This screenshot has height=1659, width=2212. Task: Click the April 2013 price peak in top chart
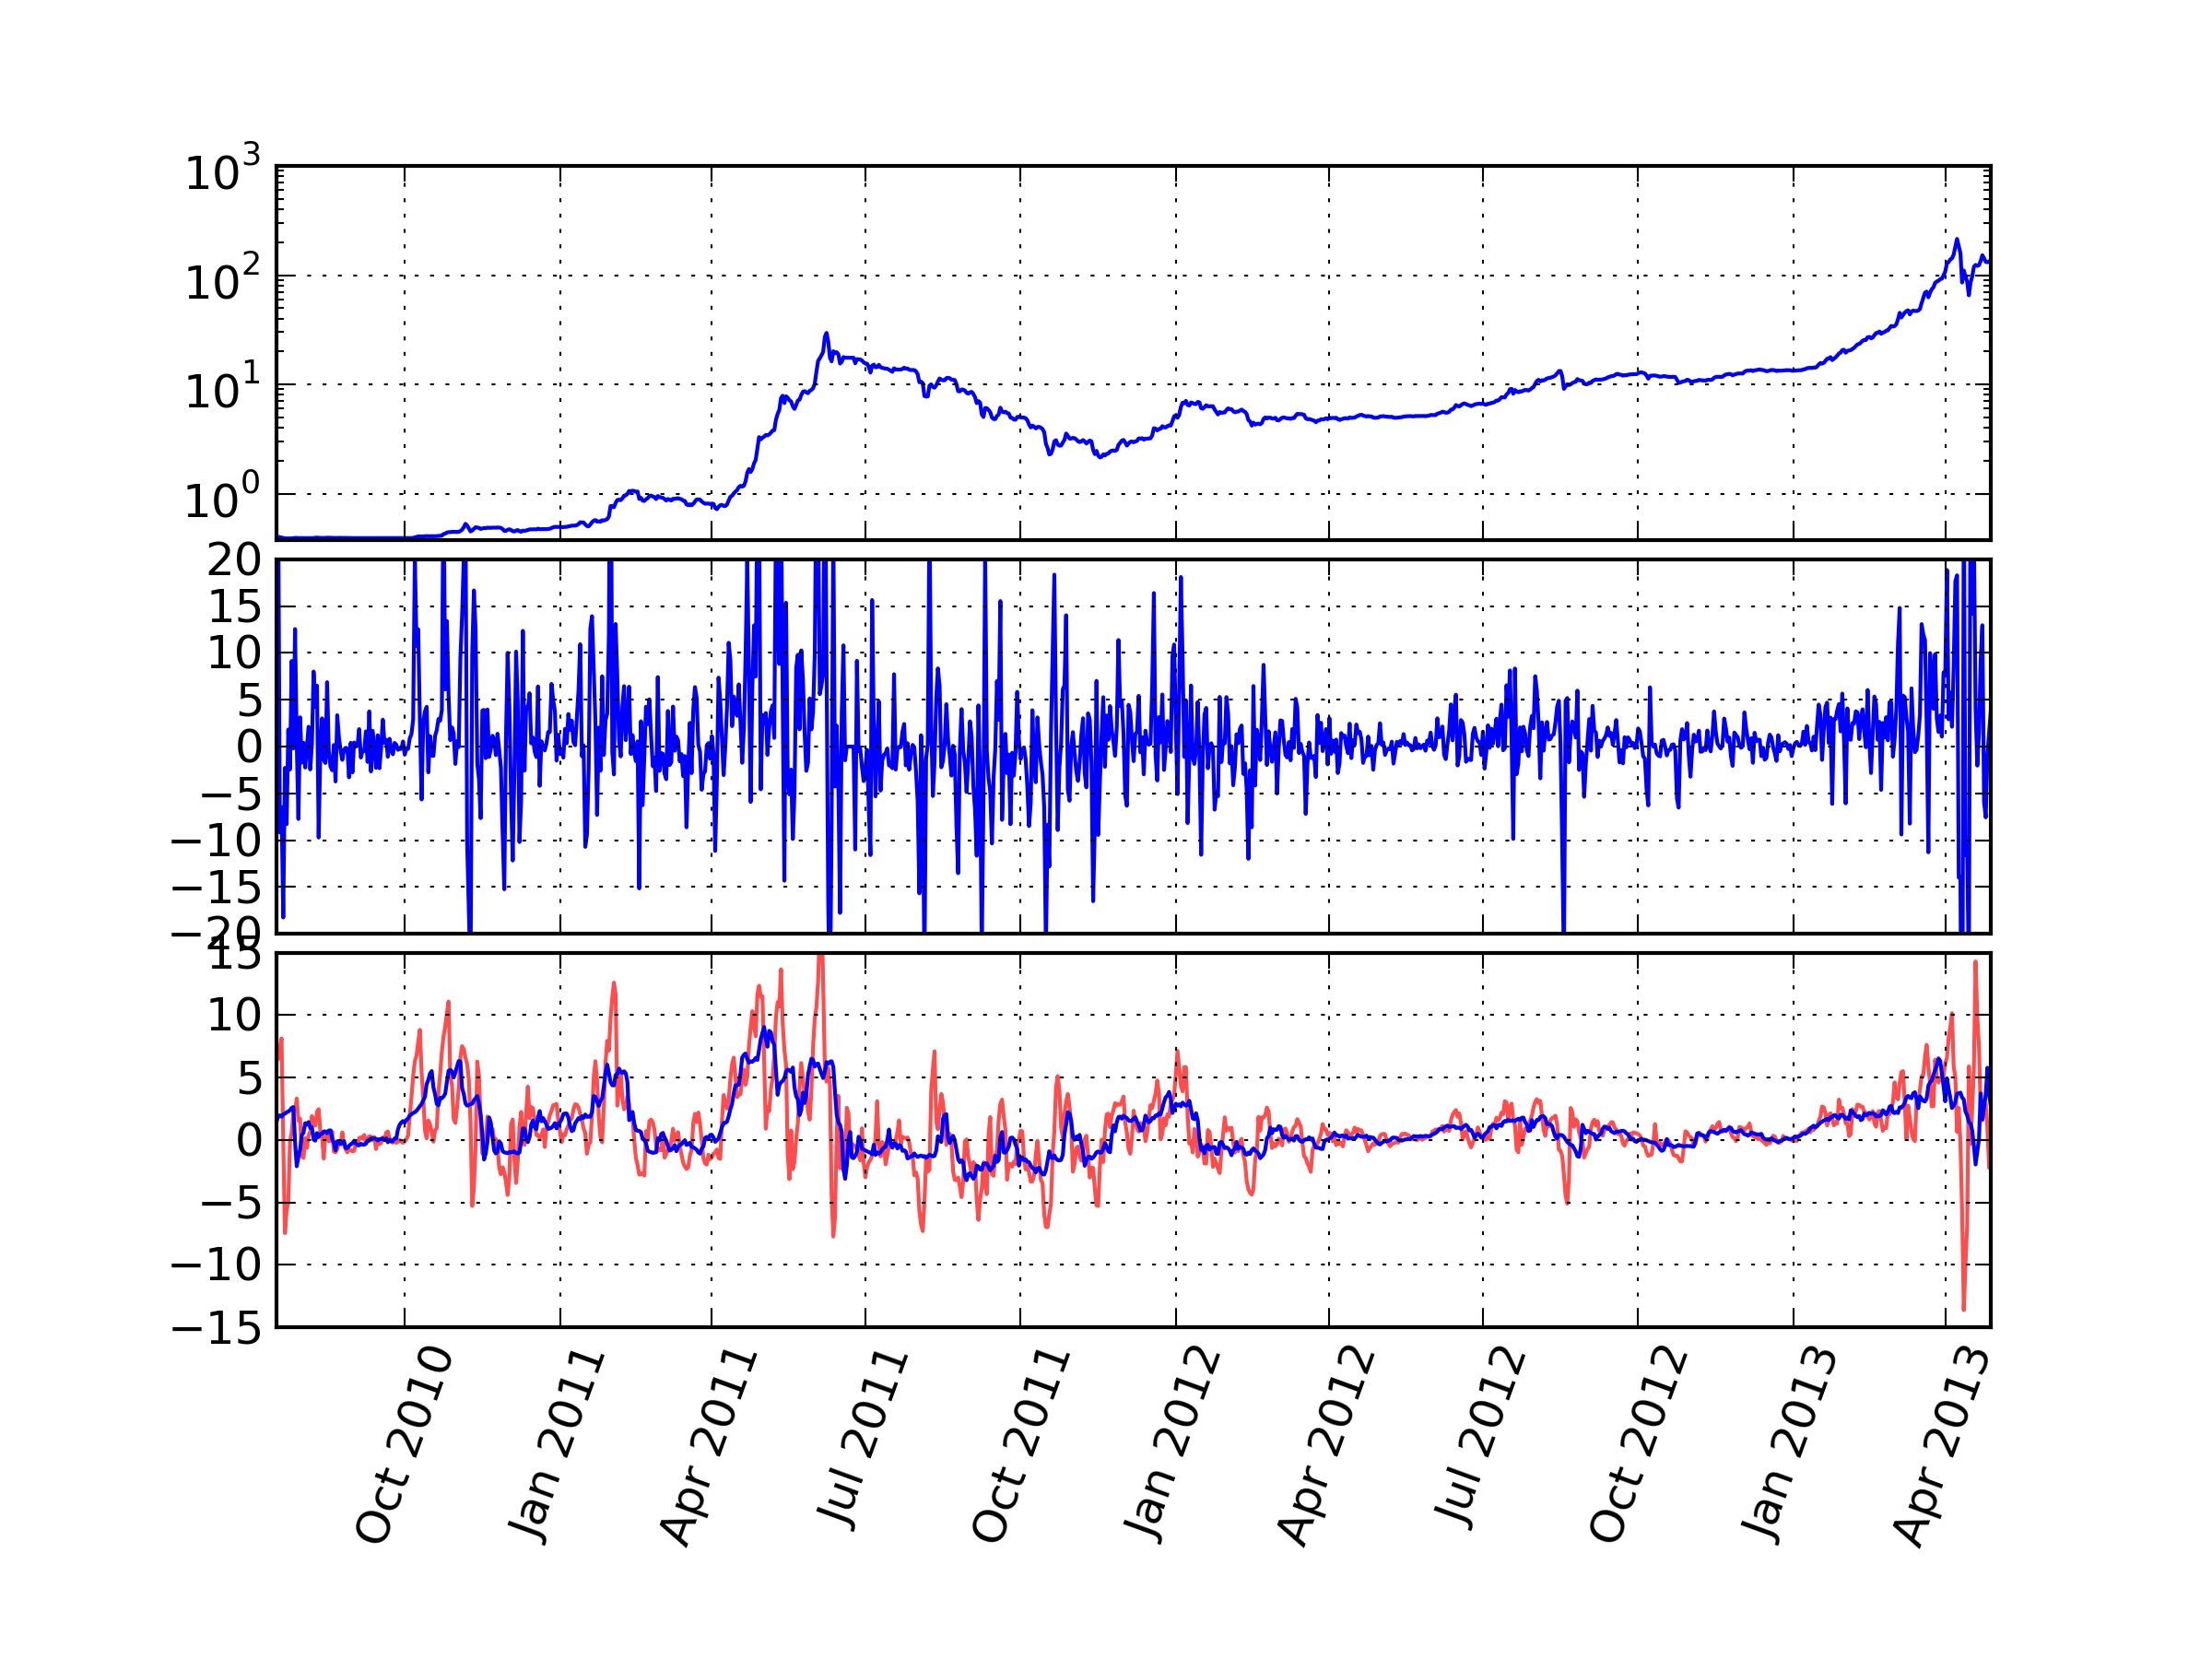pos(1957,240)
